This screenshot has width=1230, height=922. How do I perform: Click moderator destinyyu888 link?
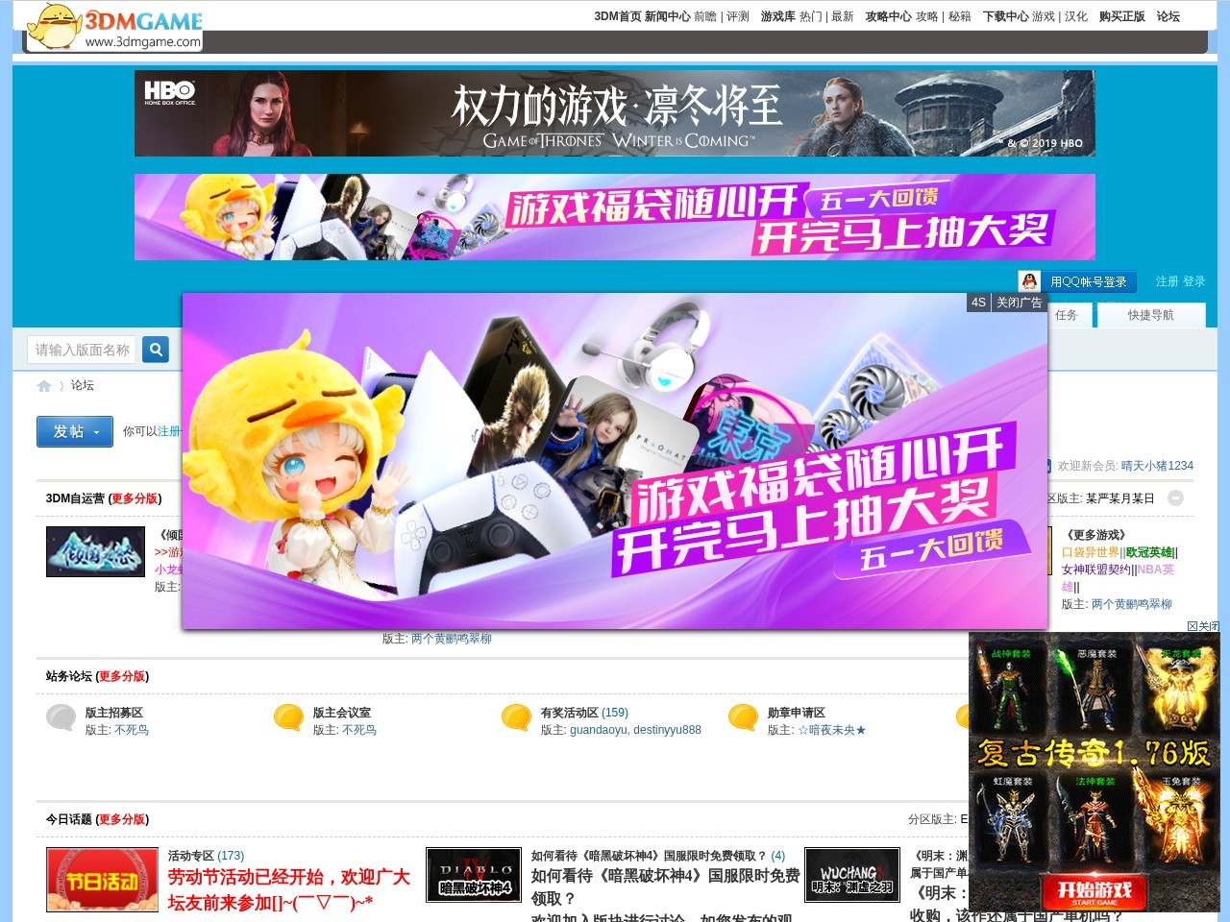668,730
